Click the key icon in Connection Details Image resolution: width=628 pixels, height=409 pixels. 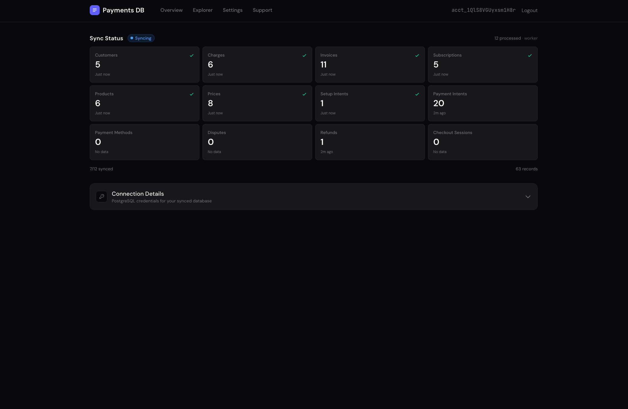[x=102, y=197]
